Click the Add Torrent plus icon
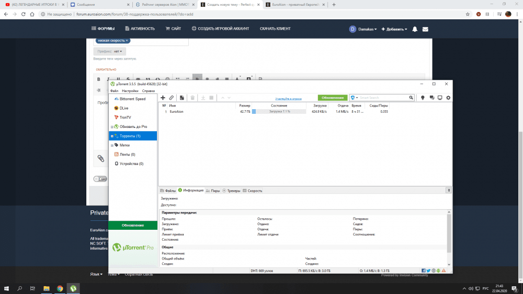The width and height of the screenshot is (523, 294). 163,98
